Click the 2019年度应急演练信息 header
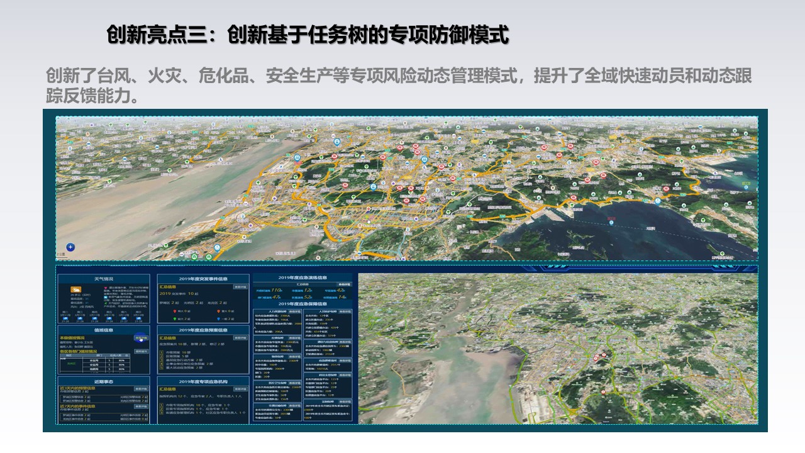The height and width of the screenshot is (453, 805). 303,277
